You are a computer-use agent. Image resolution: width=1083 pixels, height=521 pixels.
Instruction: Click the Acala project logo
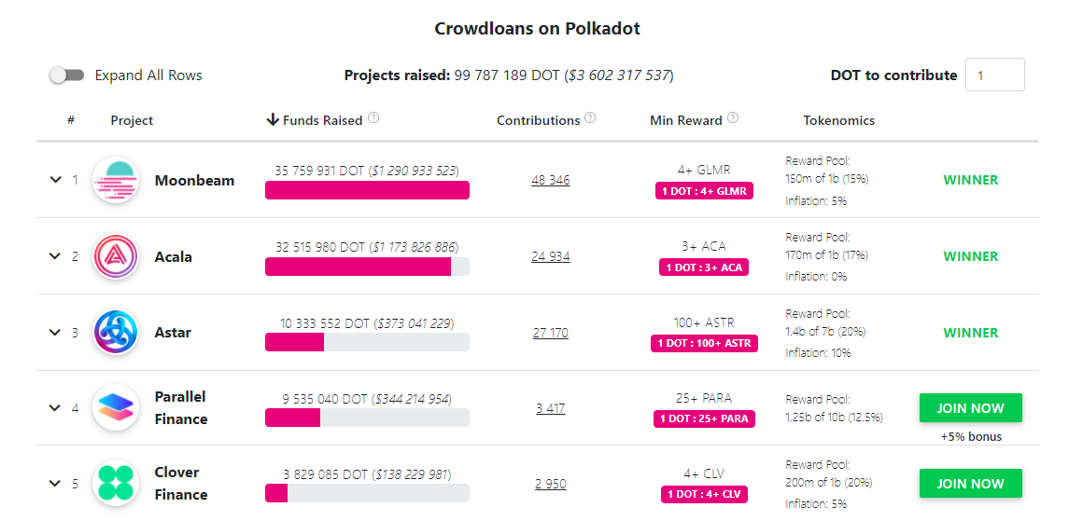pos(116,256)
